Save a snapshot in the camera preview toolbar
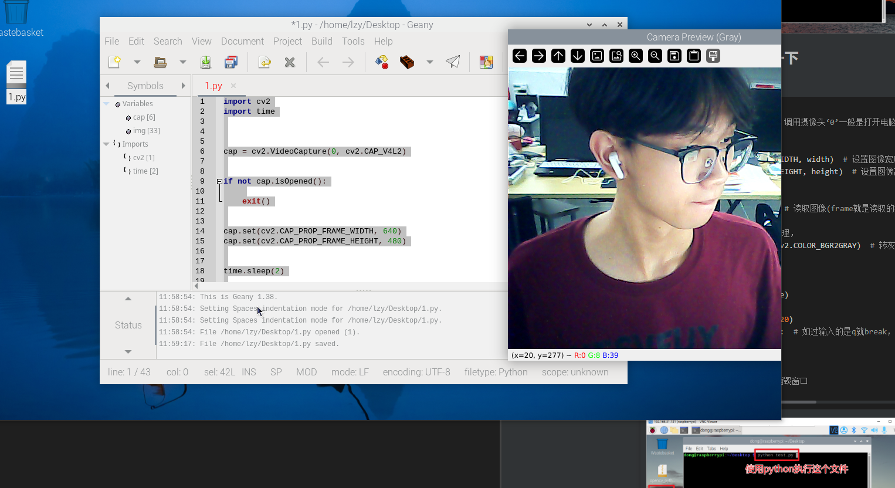 click(674, 56)
